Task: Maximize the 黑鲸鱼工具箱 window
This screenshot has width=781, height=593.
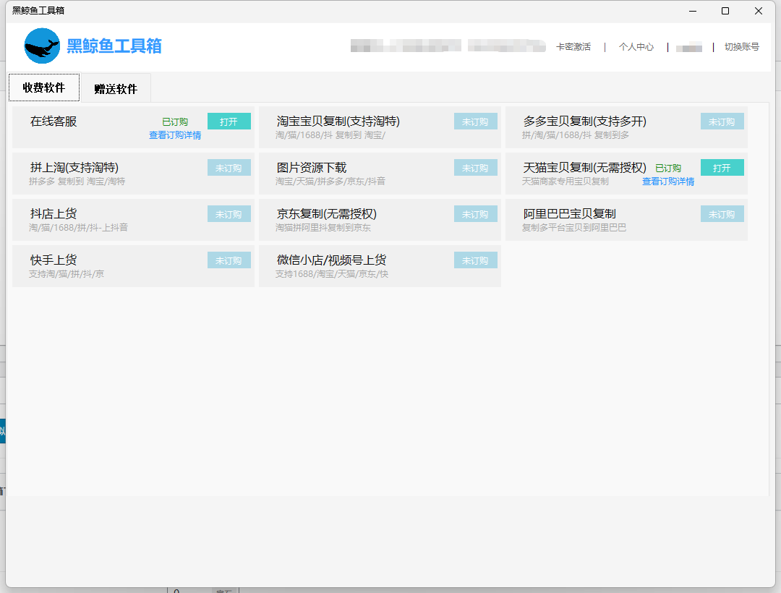Action: (x=725, y=11)
